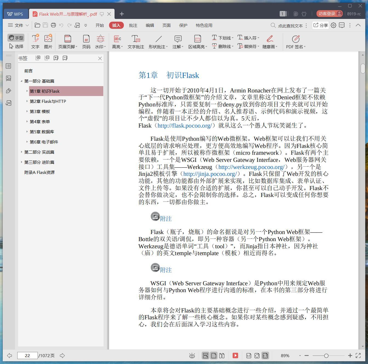Choose the 删除线 strikethrough tool
The height and width of the screenshot is (364, 368).
pyautogui.click(x=222, y=46)
